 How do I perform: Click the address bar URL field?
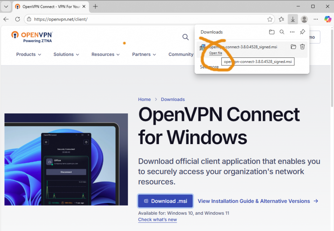click(x=147, y=19)
